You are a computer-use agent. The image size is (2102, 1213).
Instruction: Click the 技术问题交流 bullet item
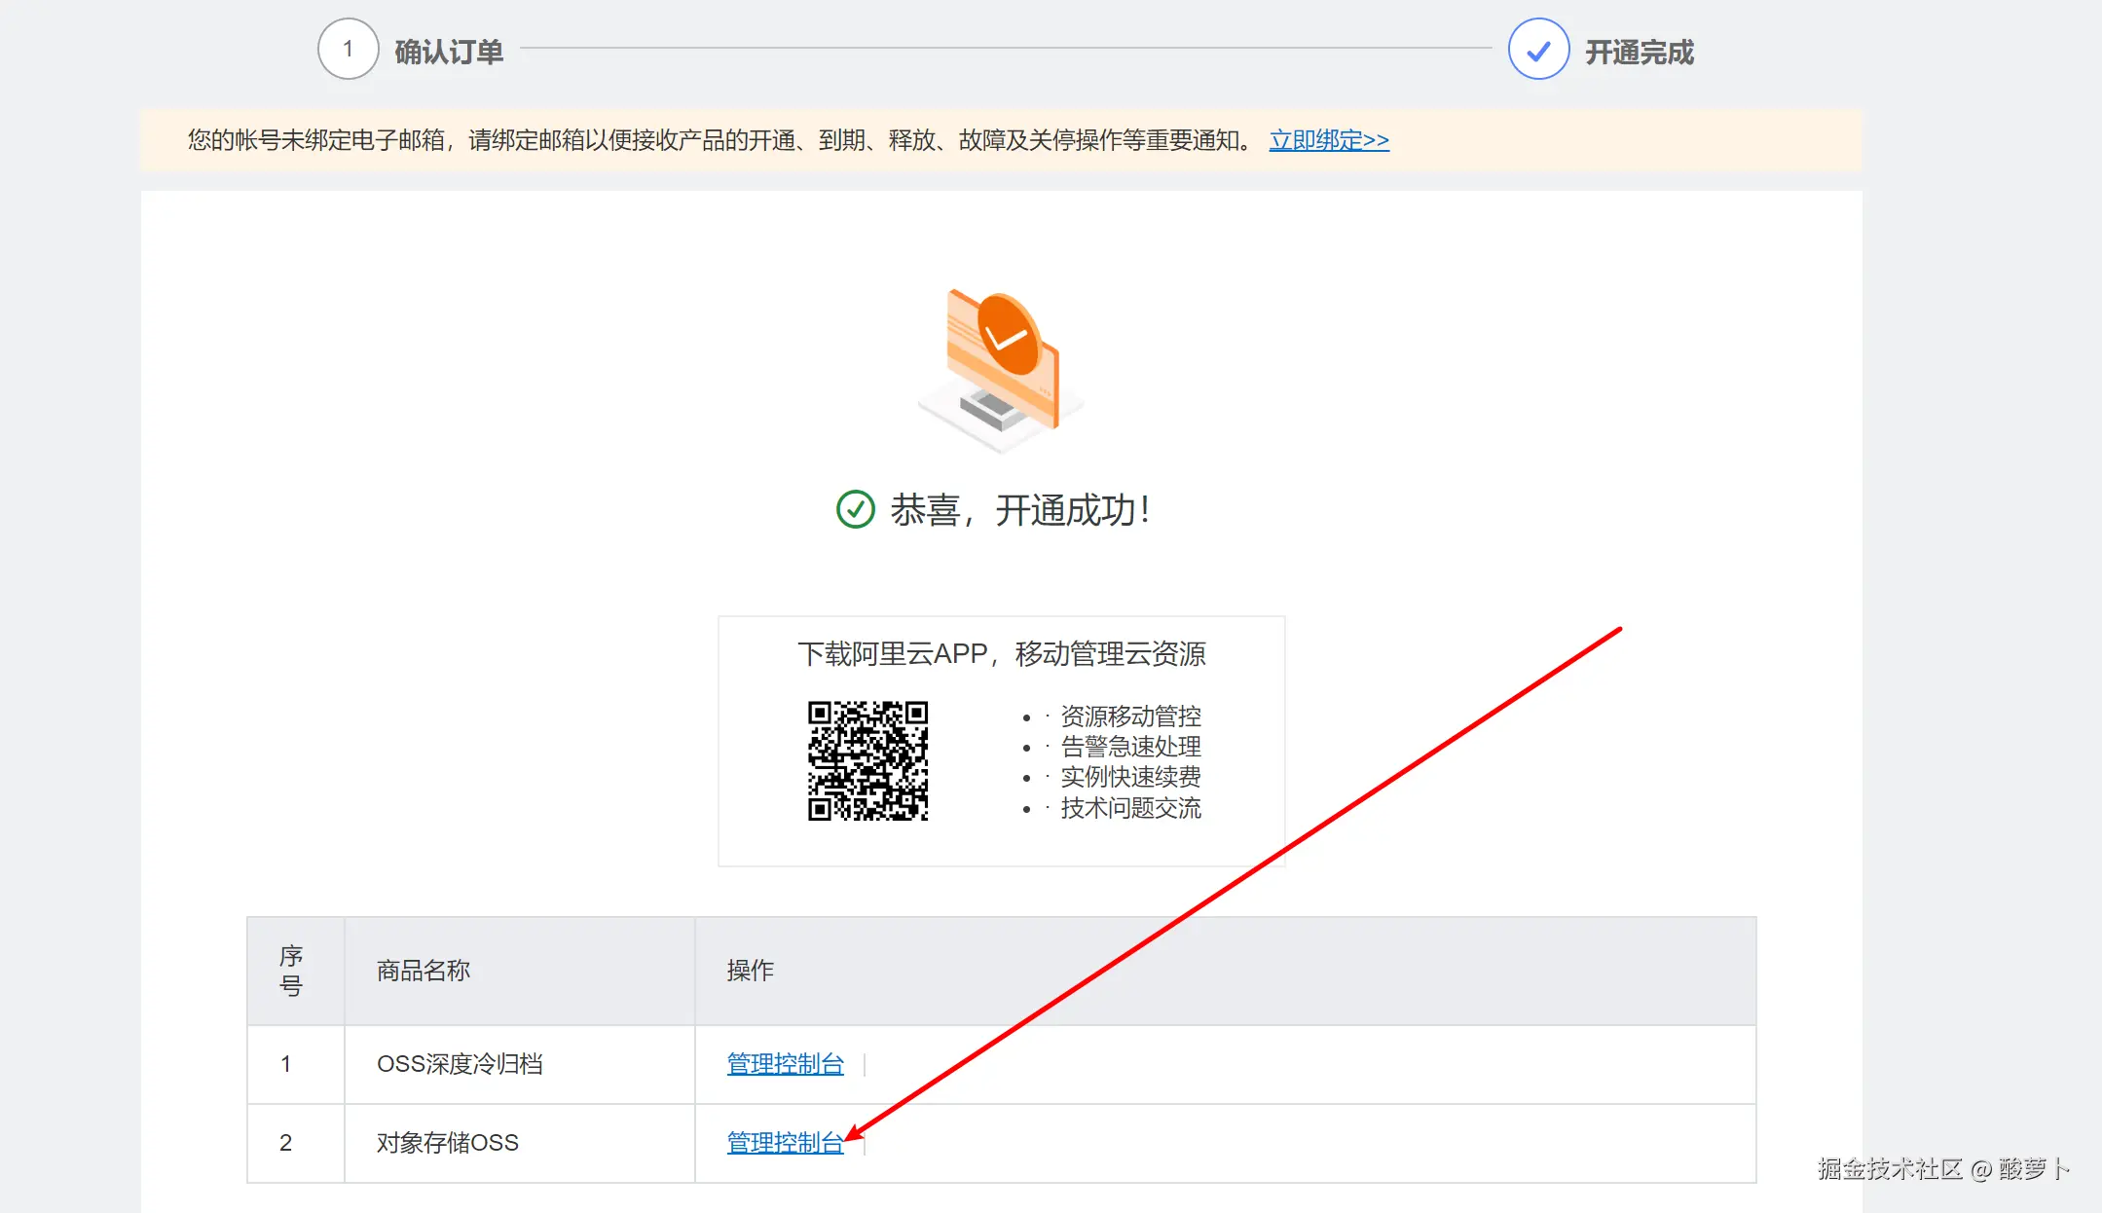coord(1129,808)
